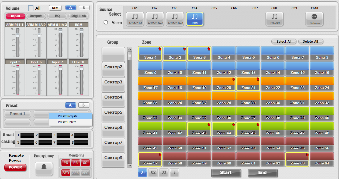339x179 pixels.
Task: Select the Сектор5 group
Action: (113, 115)
